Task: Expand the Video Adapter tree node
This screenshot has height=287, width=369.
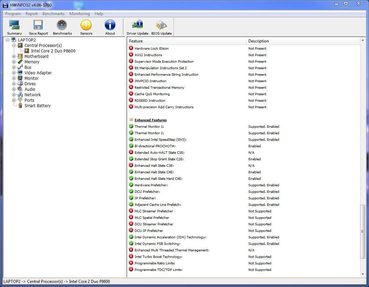Action: click(x=14, y=73)
